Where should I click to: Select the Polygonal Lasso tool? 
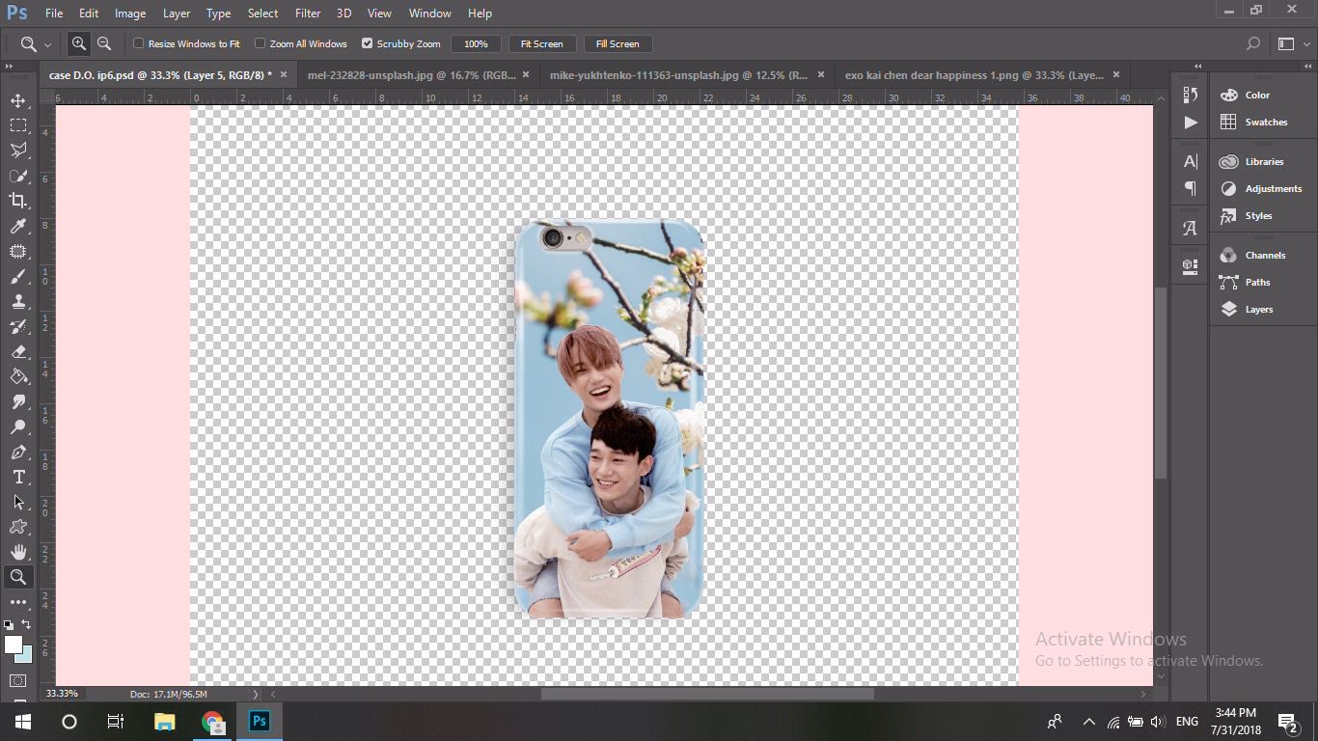tap(18, 151)
